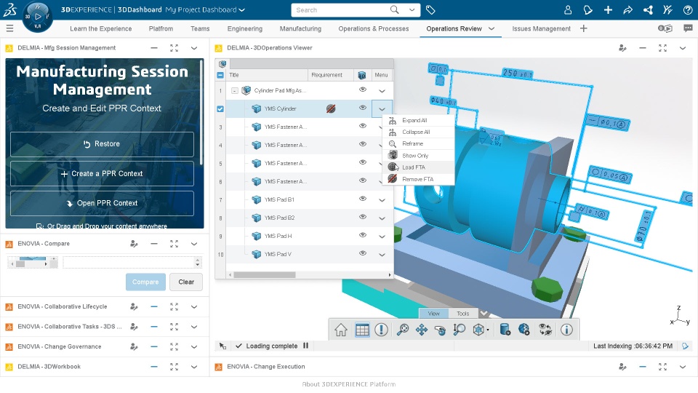698x393 pixels.
Task: Click the Home view icon in viewer toolbar
Action: [341, 330]
